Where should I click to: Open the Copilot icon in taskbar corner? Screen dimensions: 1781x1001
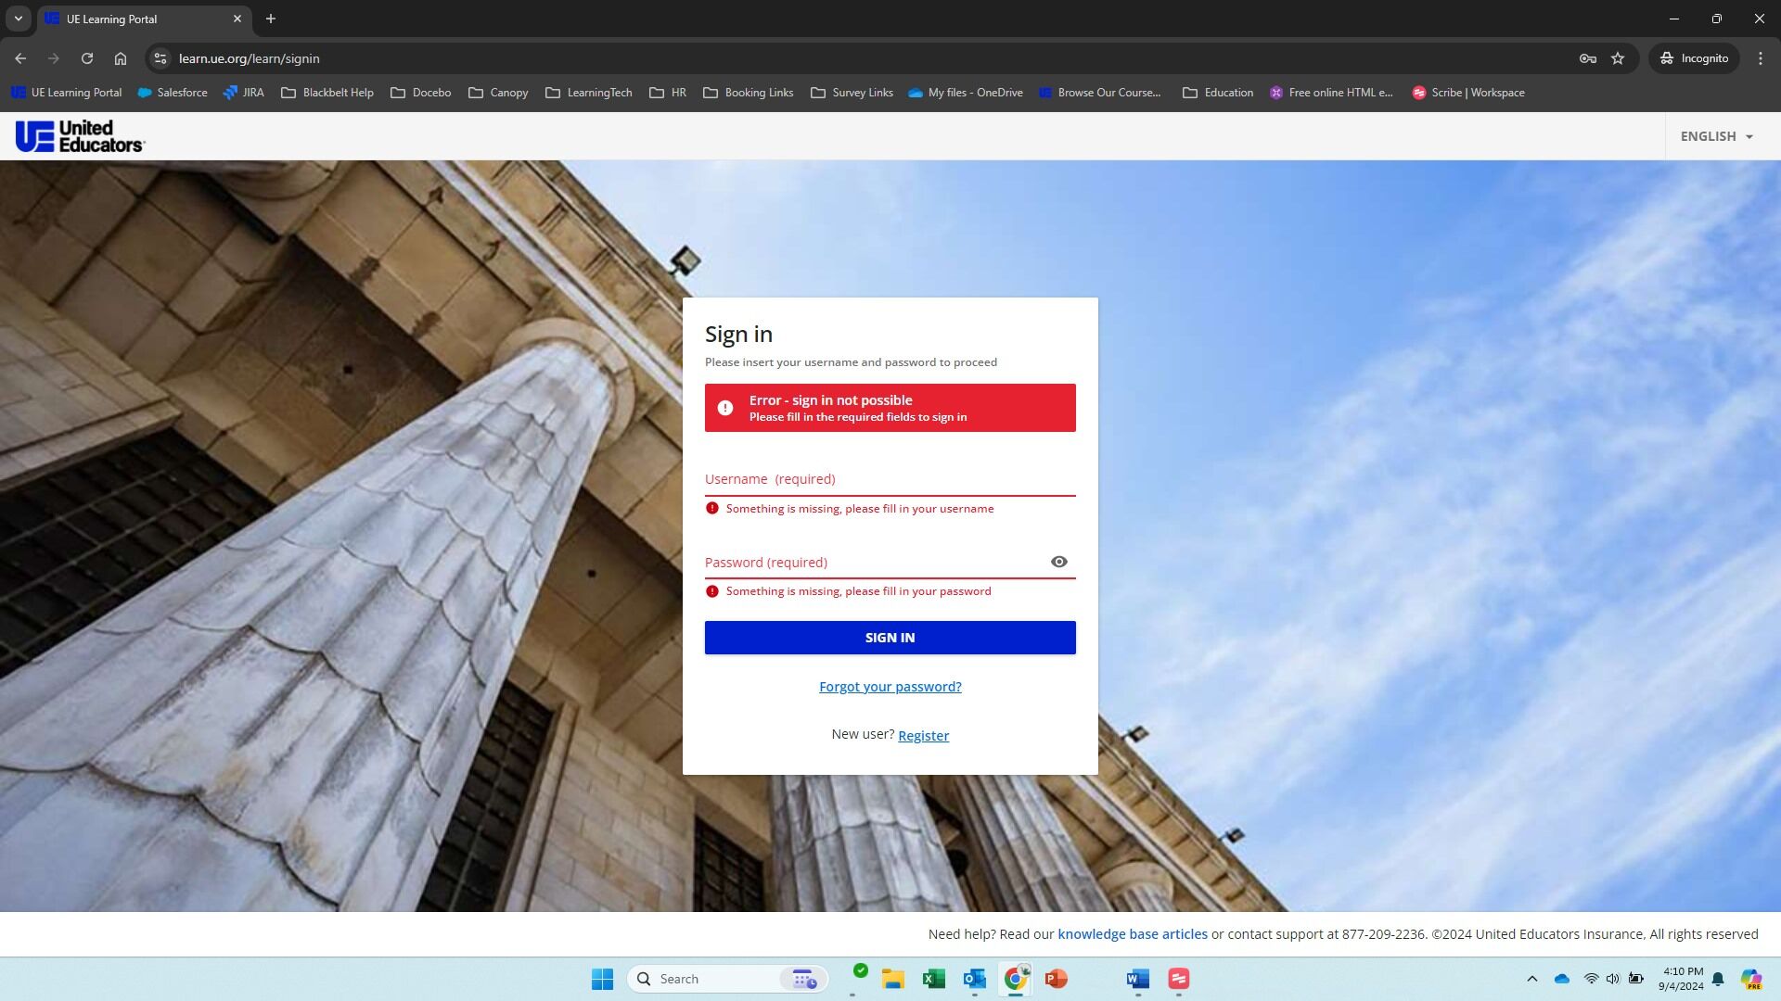point(1751,979)
